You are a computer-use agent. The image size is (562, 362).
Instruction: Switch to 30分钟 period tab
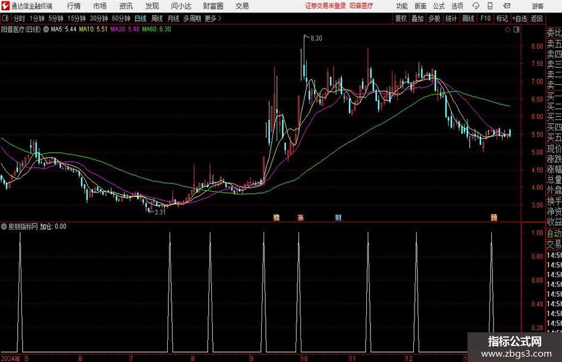[x=99, y=18]
